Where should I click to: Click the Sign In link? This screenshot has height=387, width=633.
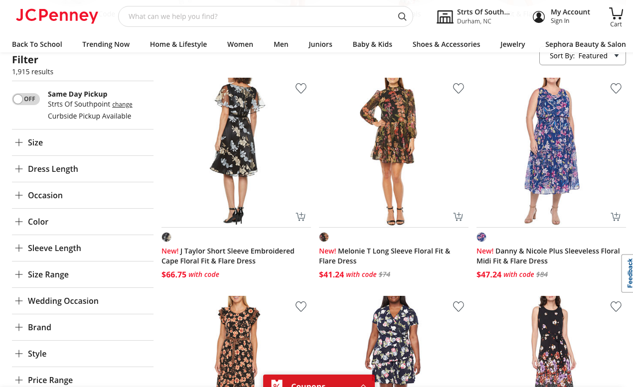[x=560, y=21]
